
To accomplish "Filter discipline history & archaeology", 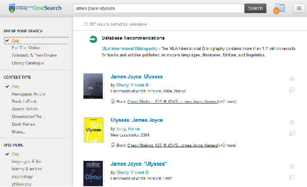I will tap(27, 169).
